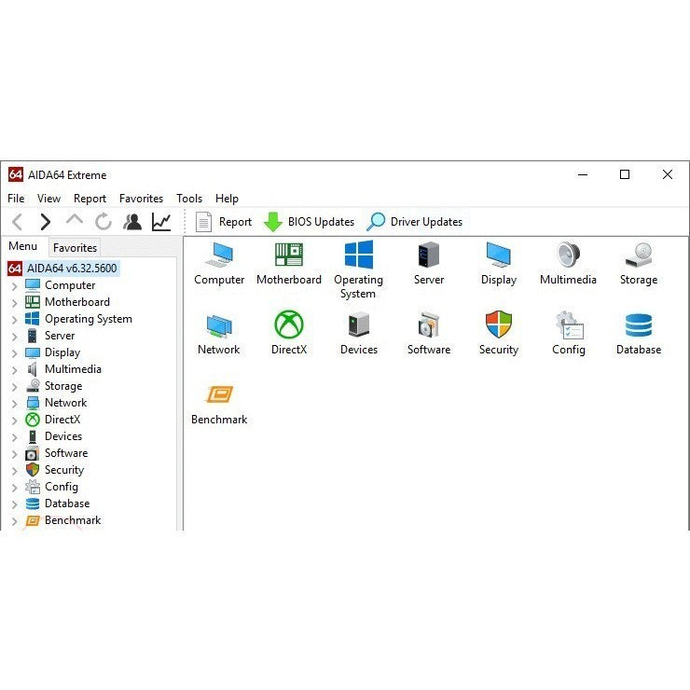690x690 pixels.
Task: Open the Multimedia speaker icon in main pane
Action: point(568,254)
